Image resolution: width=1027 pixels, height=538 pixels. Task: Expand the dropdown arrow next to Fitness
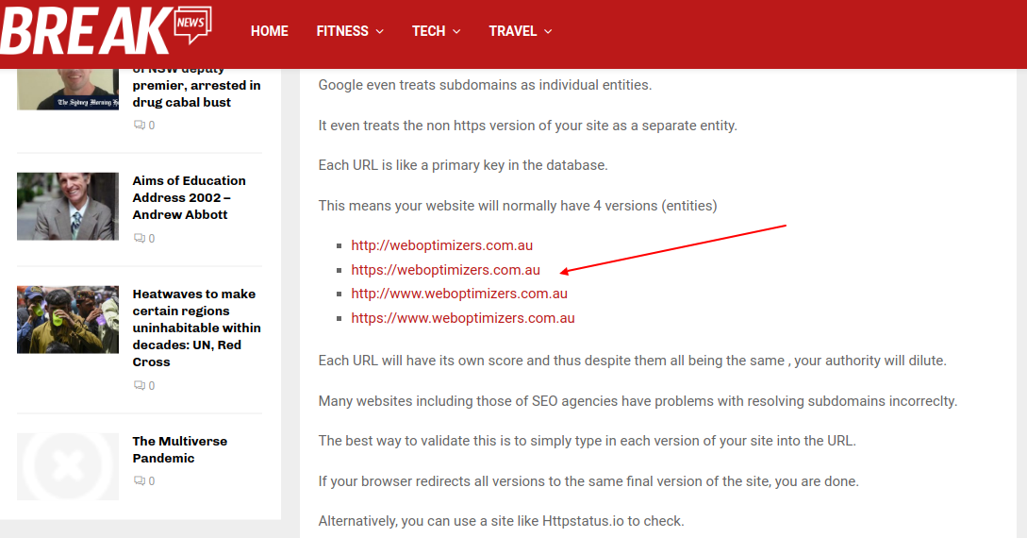pos(379,31)
